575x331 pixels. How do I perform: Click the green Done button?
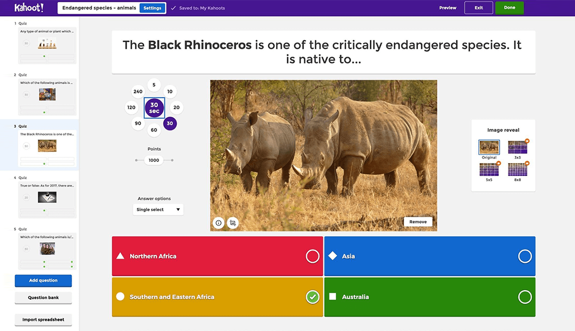pos(509,8)
